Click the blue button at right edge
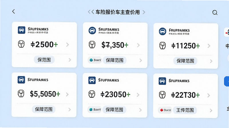This screenshot has width=229, height=128. pyautogui.click(x=227, y=81)
